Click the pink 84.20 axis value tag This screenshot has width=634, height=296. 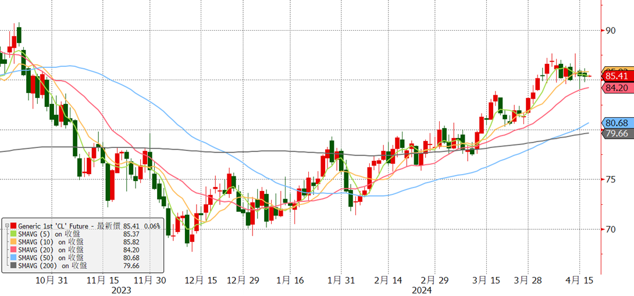coord(617,88)
